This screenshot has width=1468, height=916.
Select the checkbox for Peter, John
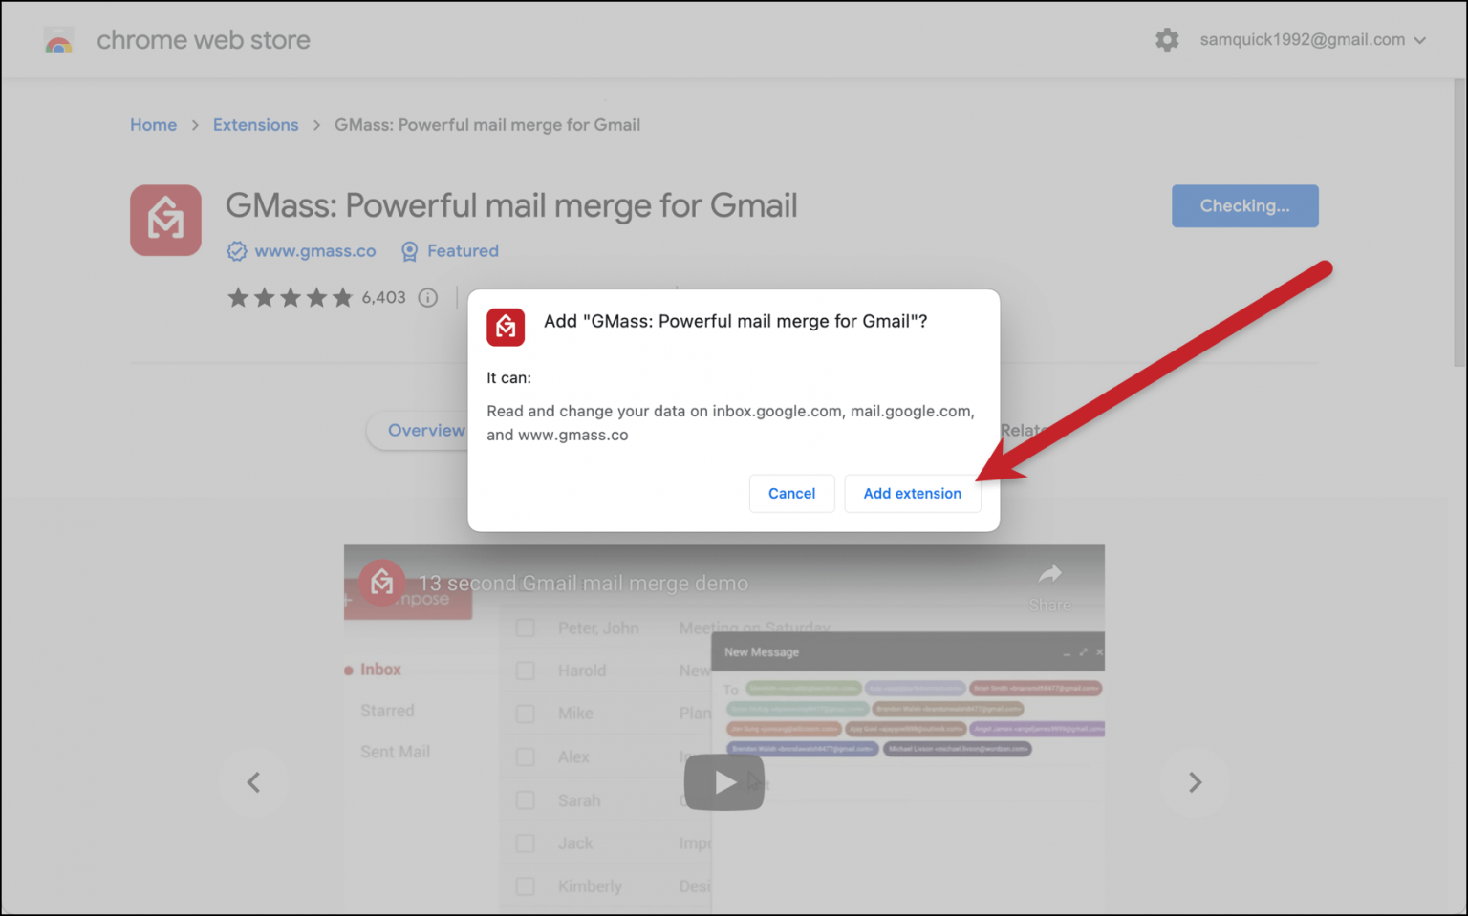(x=525, y=628)
